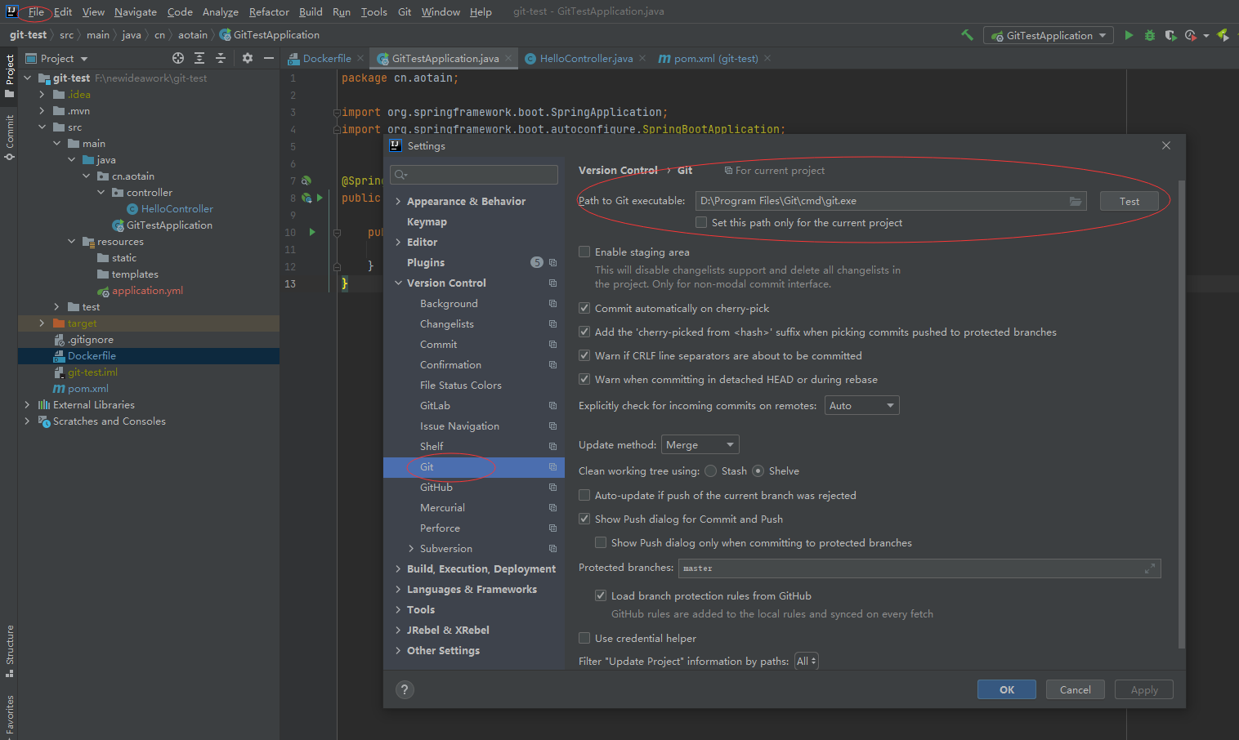Click the search icon in Settings search box

point(400,175)
